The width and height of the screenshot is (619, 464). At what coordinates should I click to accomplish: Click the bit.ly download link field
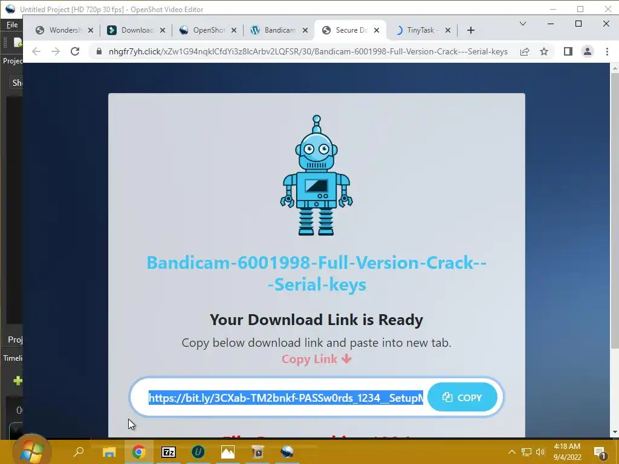pyautogui.click(x=286, y=398)
